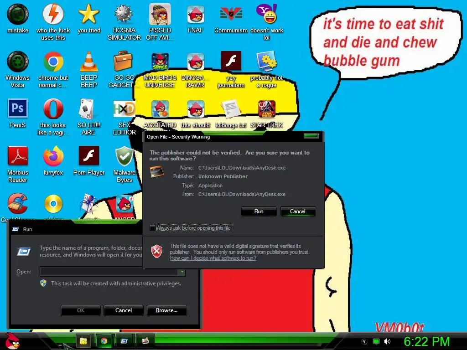Click the 'you tried' star icon
Viewport: 467px width, 350px height.
[x=89, y=14]
